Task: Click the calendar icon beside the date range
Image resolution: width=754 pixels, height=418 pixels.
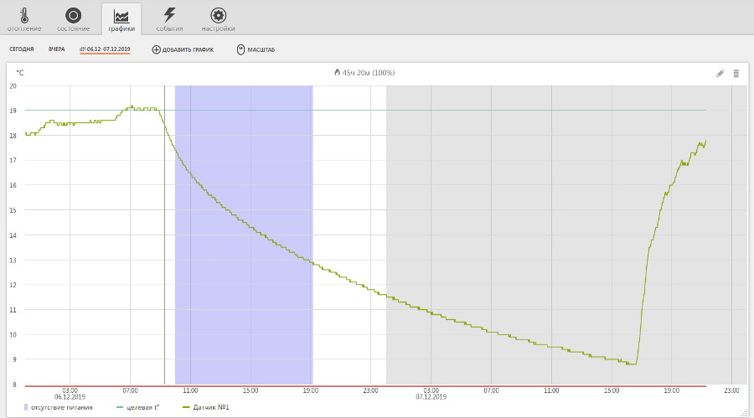Action: click(x=83, y=49)
